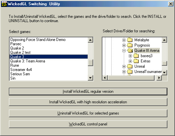Click the baseq3 folder icon

136,56
